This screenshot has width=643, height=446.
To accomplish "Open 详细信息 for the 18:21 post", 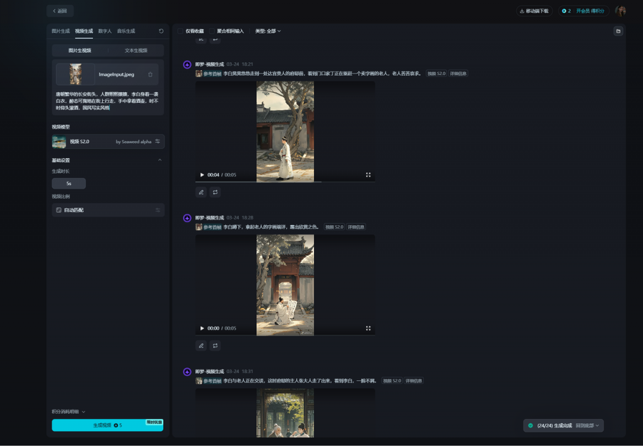I will tap(458, 74).
